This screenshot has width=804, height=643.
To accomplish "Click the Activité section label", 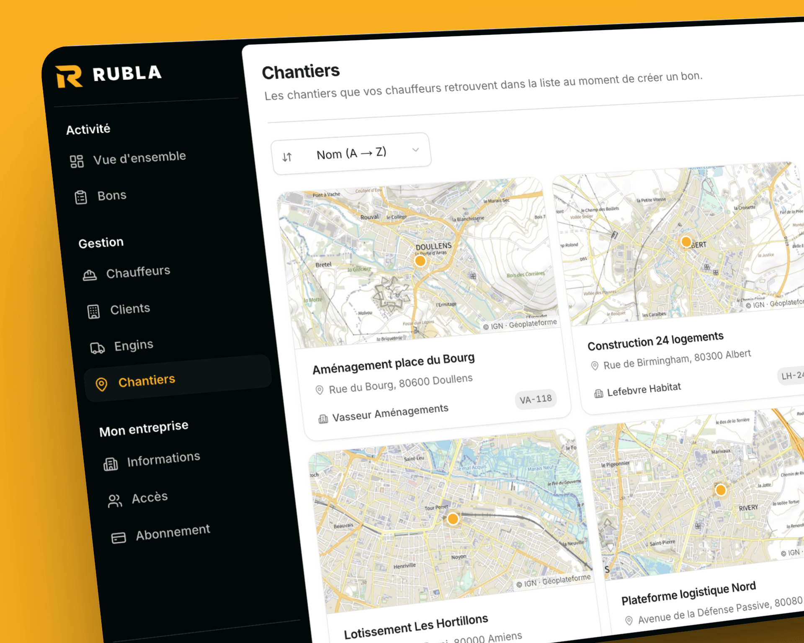I will tap(88, 129).
